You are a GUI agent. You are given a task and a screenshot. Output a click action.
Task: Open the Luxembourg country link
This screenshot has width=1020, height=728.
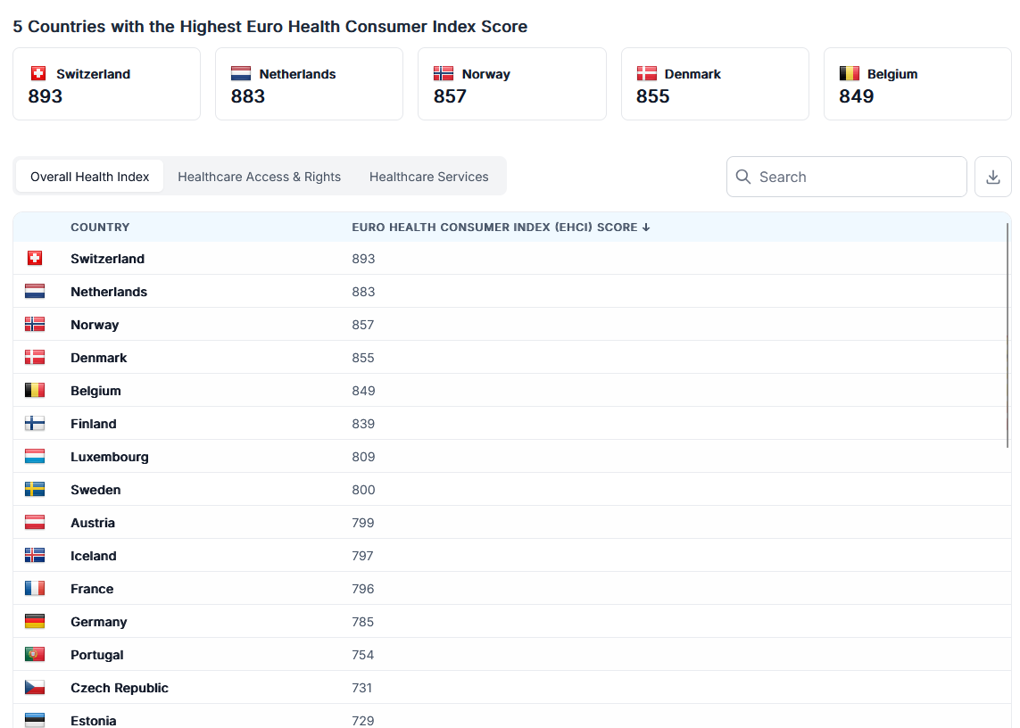pos(110,457)
